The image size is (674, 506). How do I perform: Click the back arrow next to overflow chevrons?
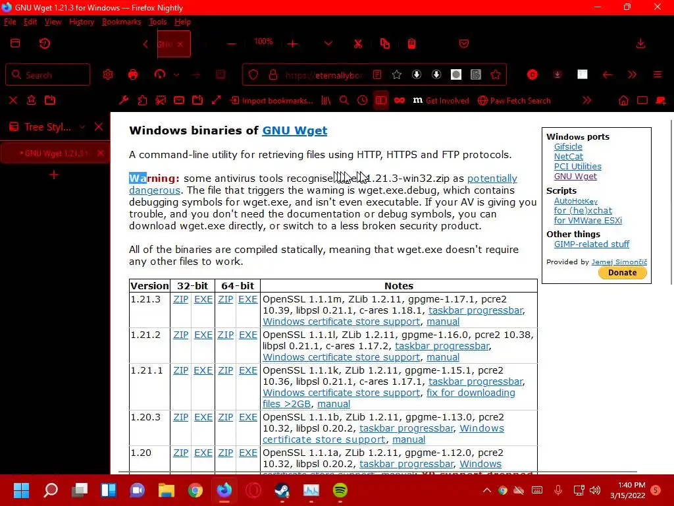(607, 75)
